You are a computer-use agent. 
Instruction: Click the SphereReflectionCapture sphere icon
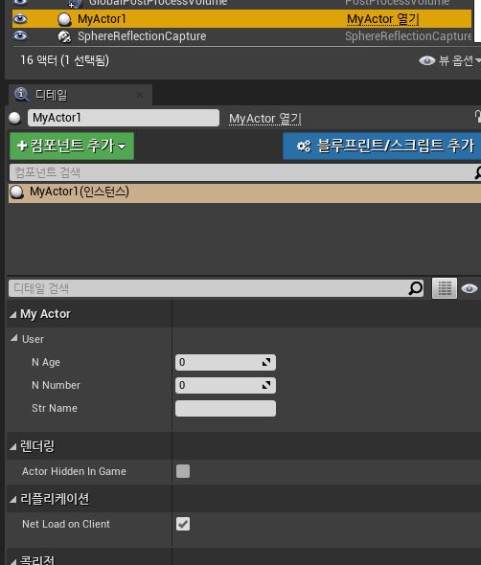pos(64,36)
